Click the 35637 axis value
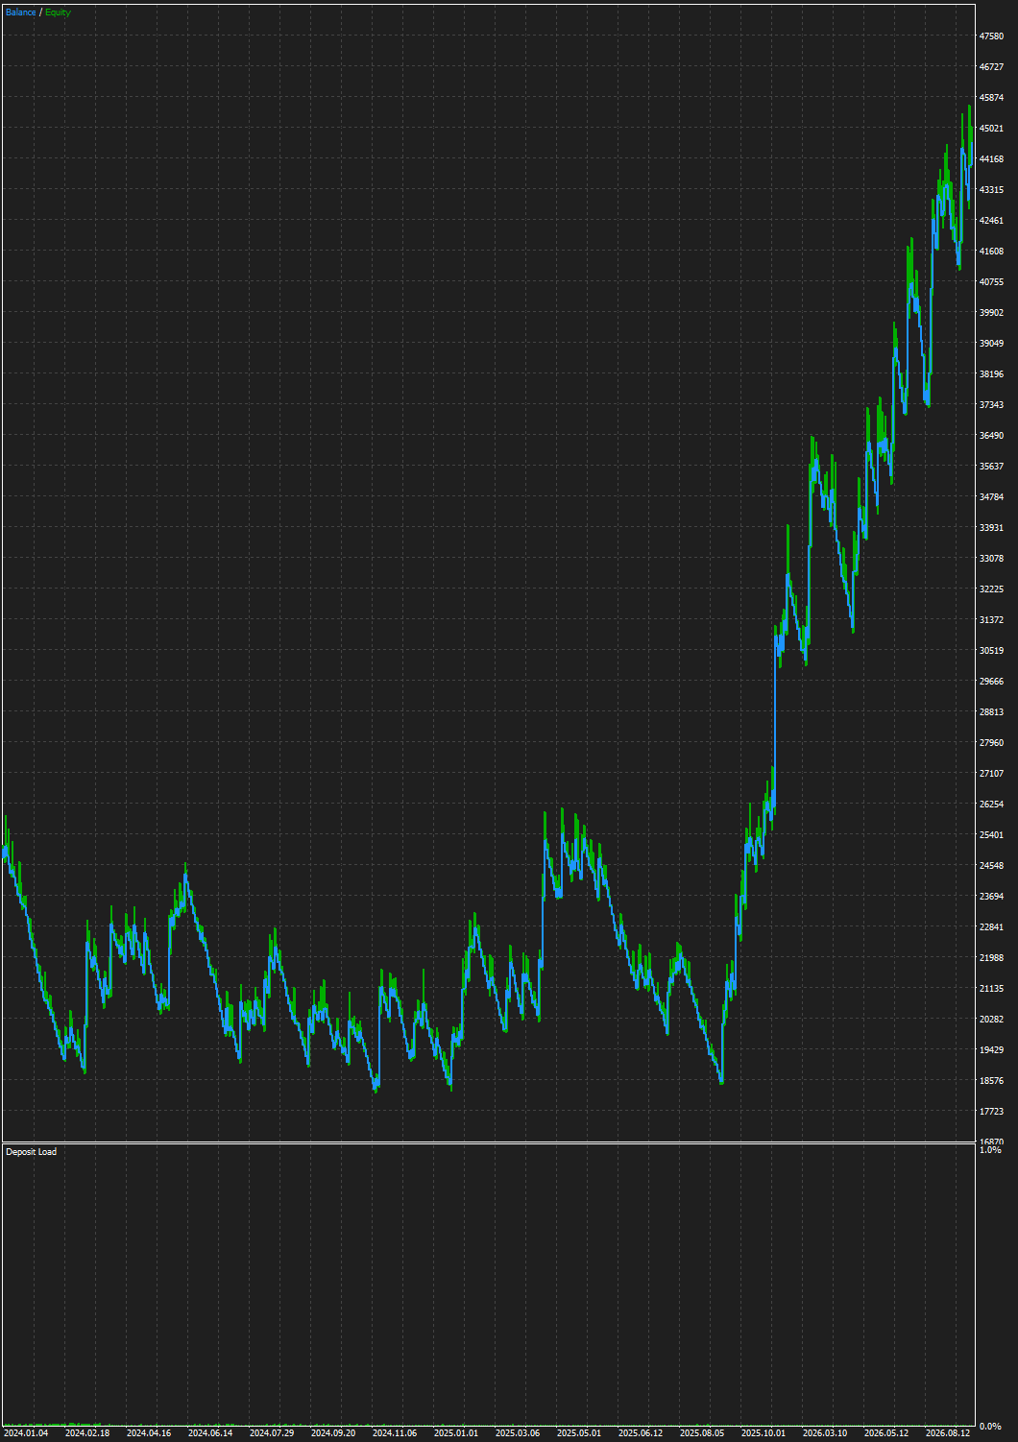 pos(991,467)
